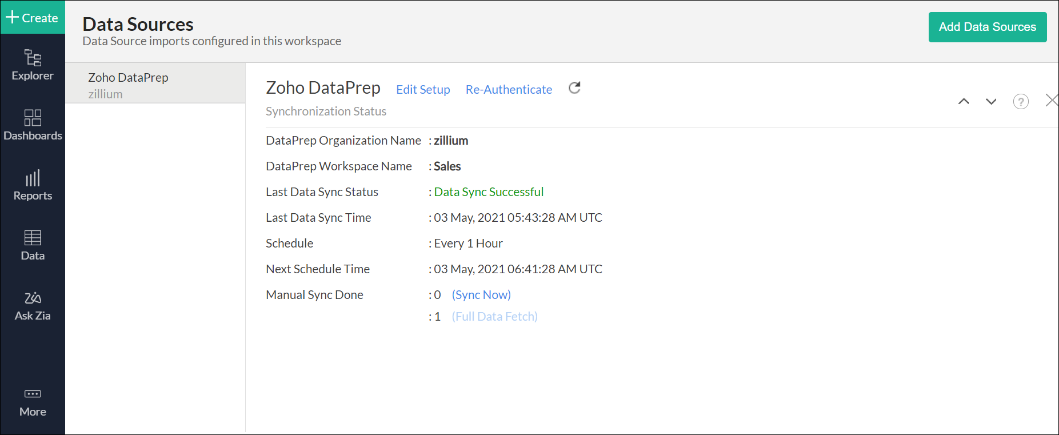Go to Reports in the sidebar

tap(33, 185)
